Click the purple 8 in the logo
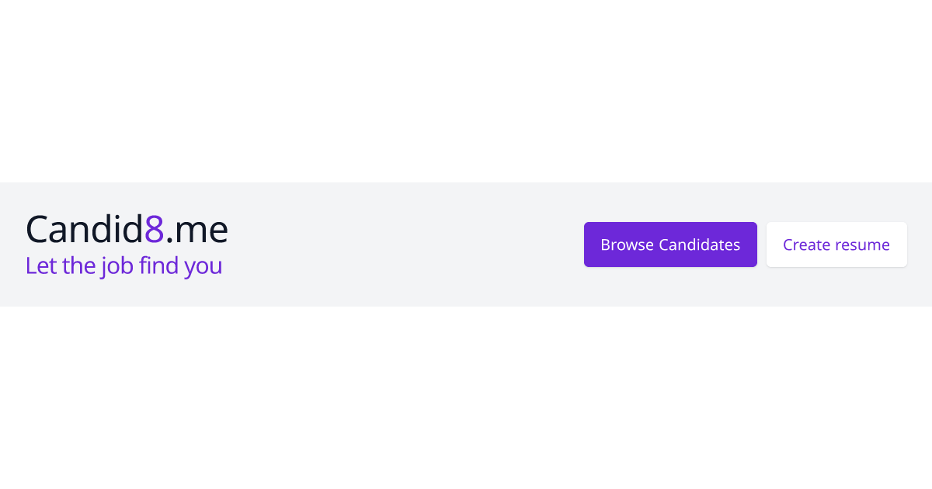932x489 pixels. (x=154, y=230)
